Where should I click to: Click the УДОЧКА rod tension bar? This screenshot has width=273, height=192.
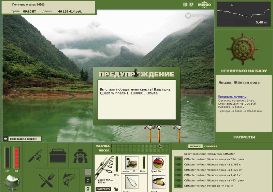pos(140,146)
